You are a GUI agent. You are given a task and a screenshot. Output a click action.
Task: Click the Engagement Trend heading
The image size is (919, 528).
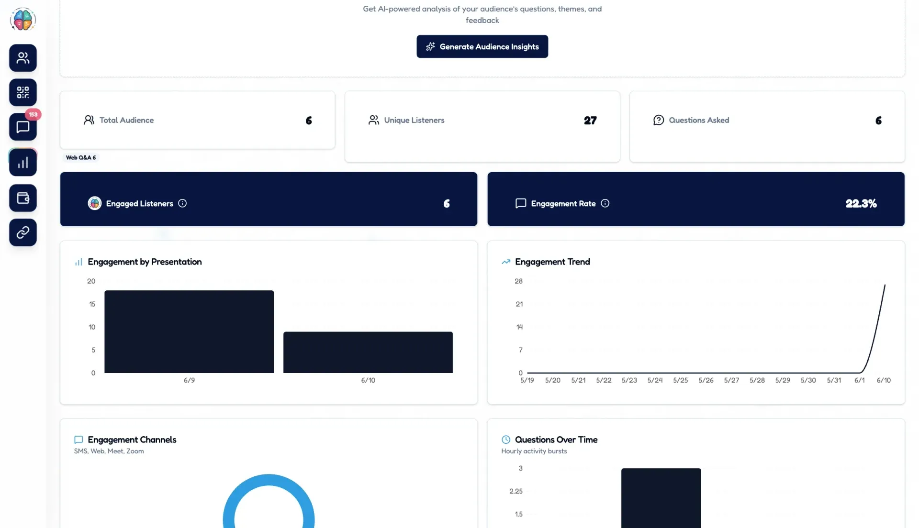point(552,262)
